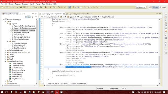Collapse the Appium_Automation project node
Image resolution: width=168 pixels, height=94 pixels.
click(3, 19)
